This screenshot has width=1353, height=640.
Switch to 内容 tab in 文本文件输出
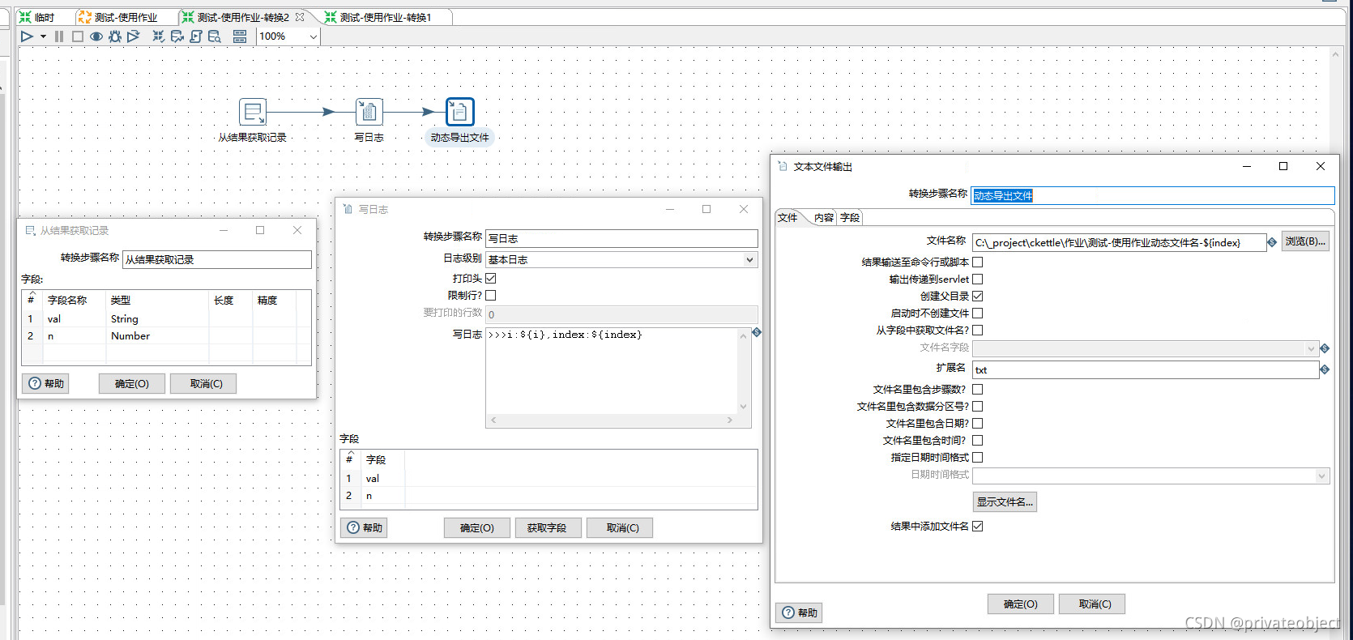coord(824,217)
